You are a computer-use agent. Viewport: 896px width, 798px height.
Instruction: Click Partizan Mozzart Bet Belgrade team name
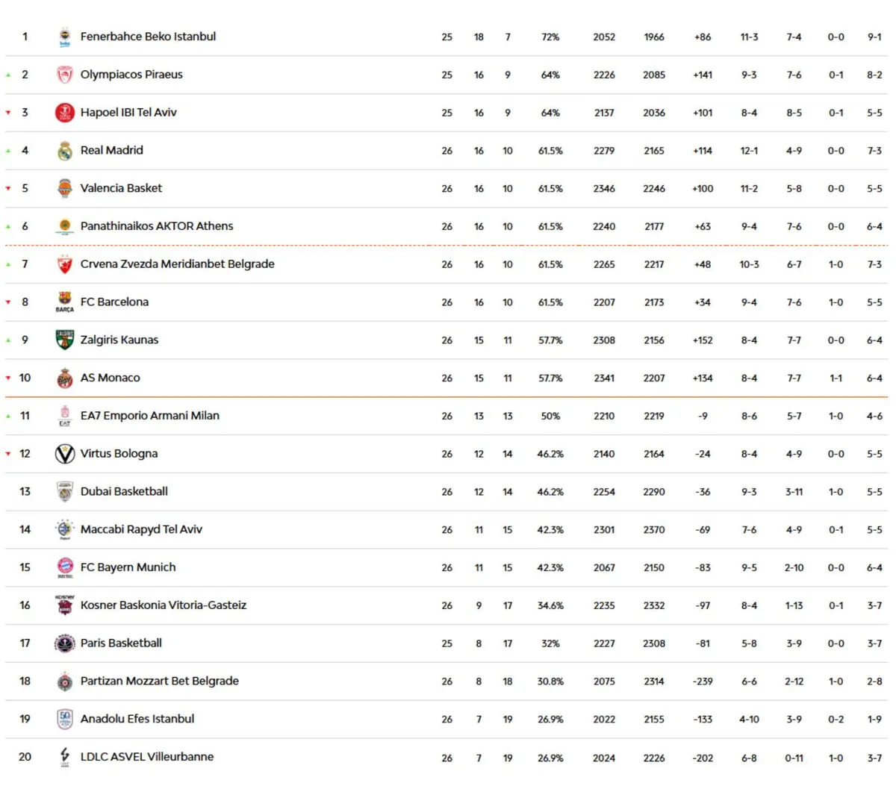coord(159,681)
